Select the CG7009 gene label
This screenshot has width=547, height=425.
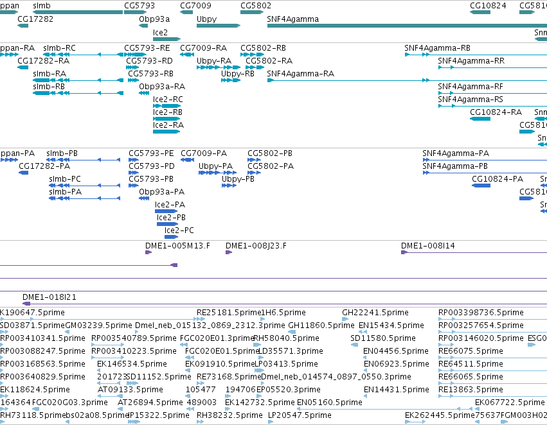(195, 6)
